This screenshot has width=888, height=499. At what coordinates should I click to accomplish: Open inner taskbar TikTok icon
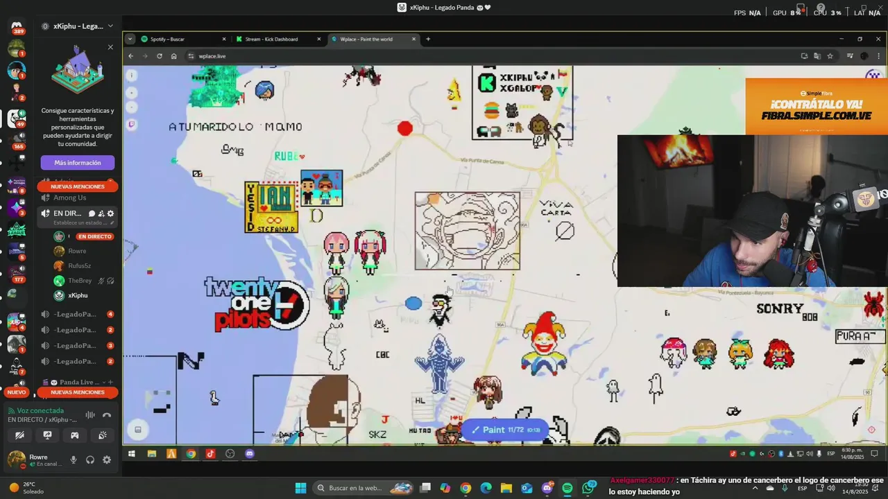pos(210,454)
